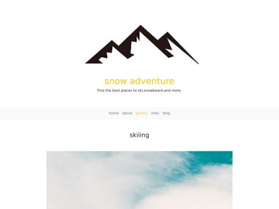Go to the home page link
This screenshot has width=279, height=209.
pos(114,113)
